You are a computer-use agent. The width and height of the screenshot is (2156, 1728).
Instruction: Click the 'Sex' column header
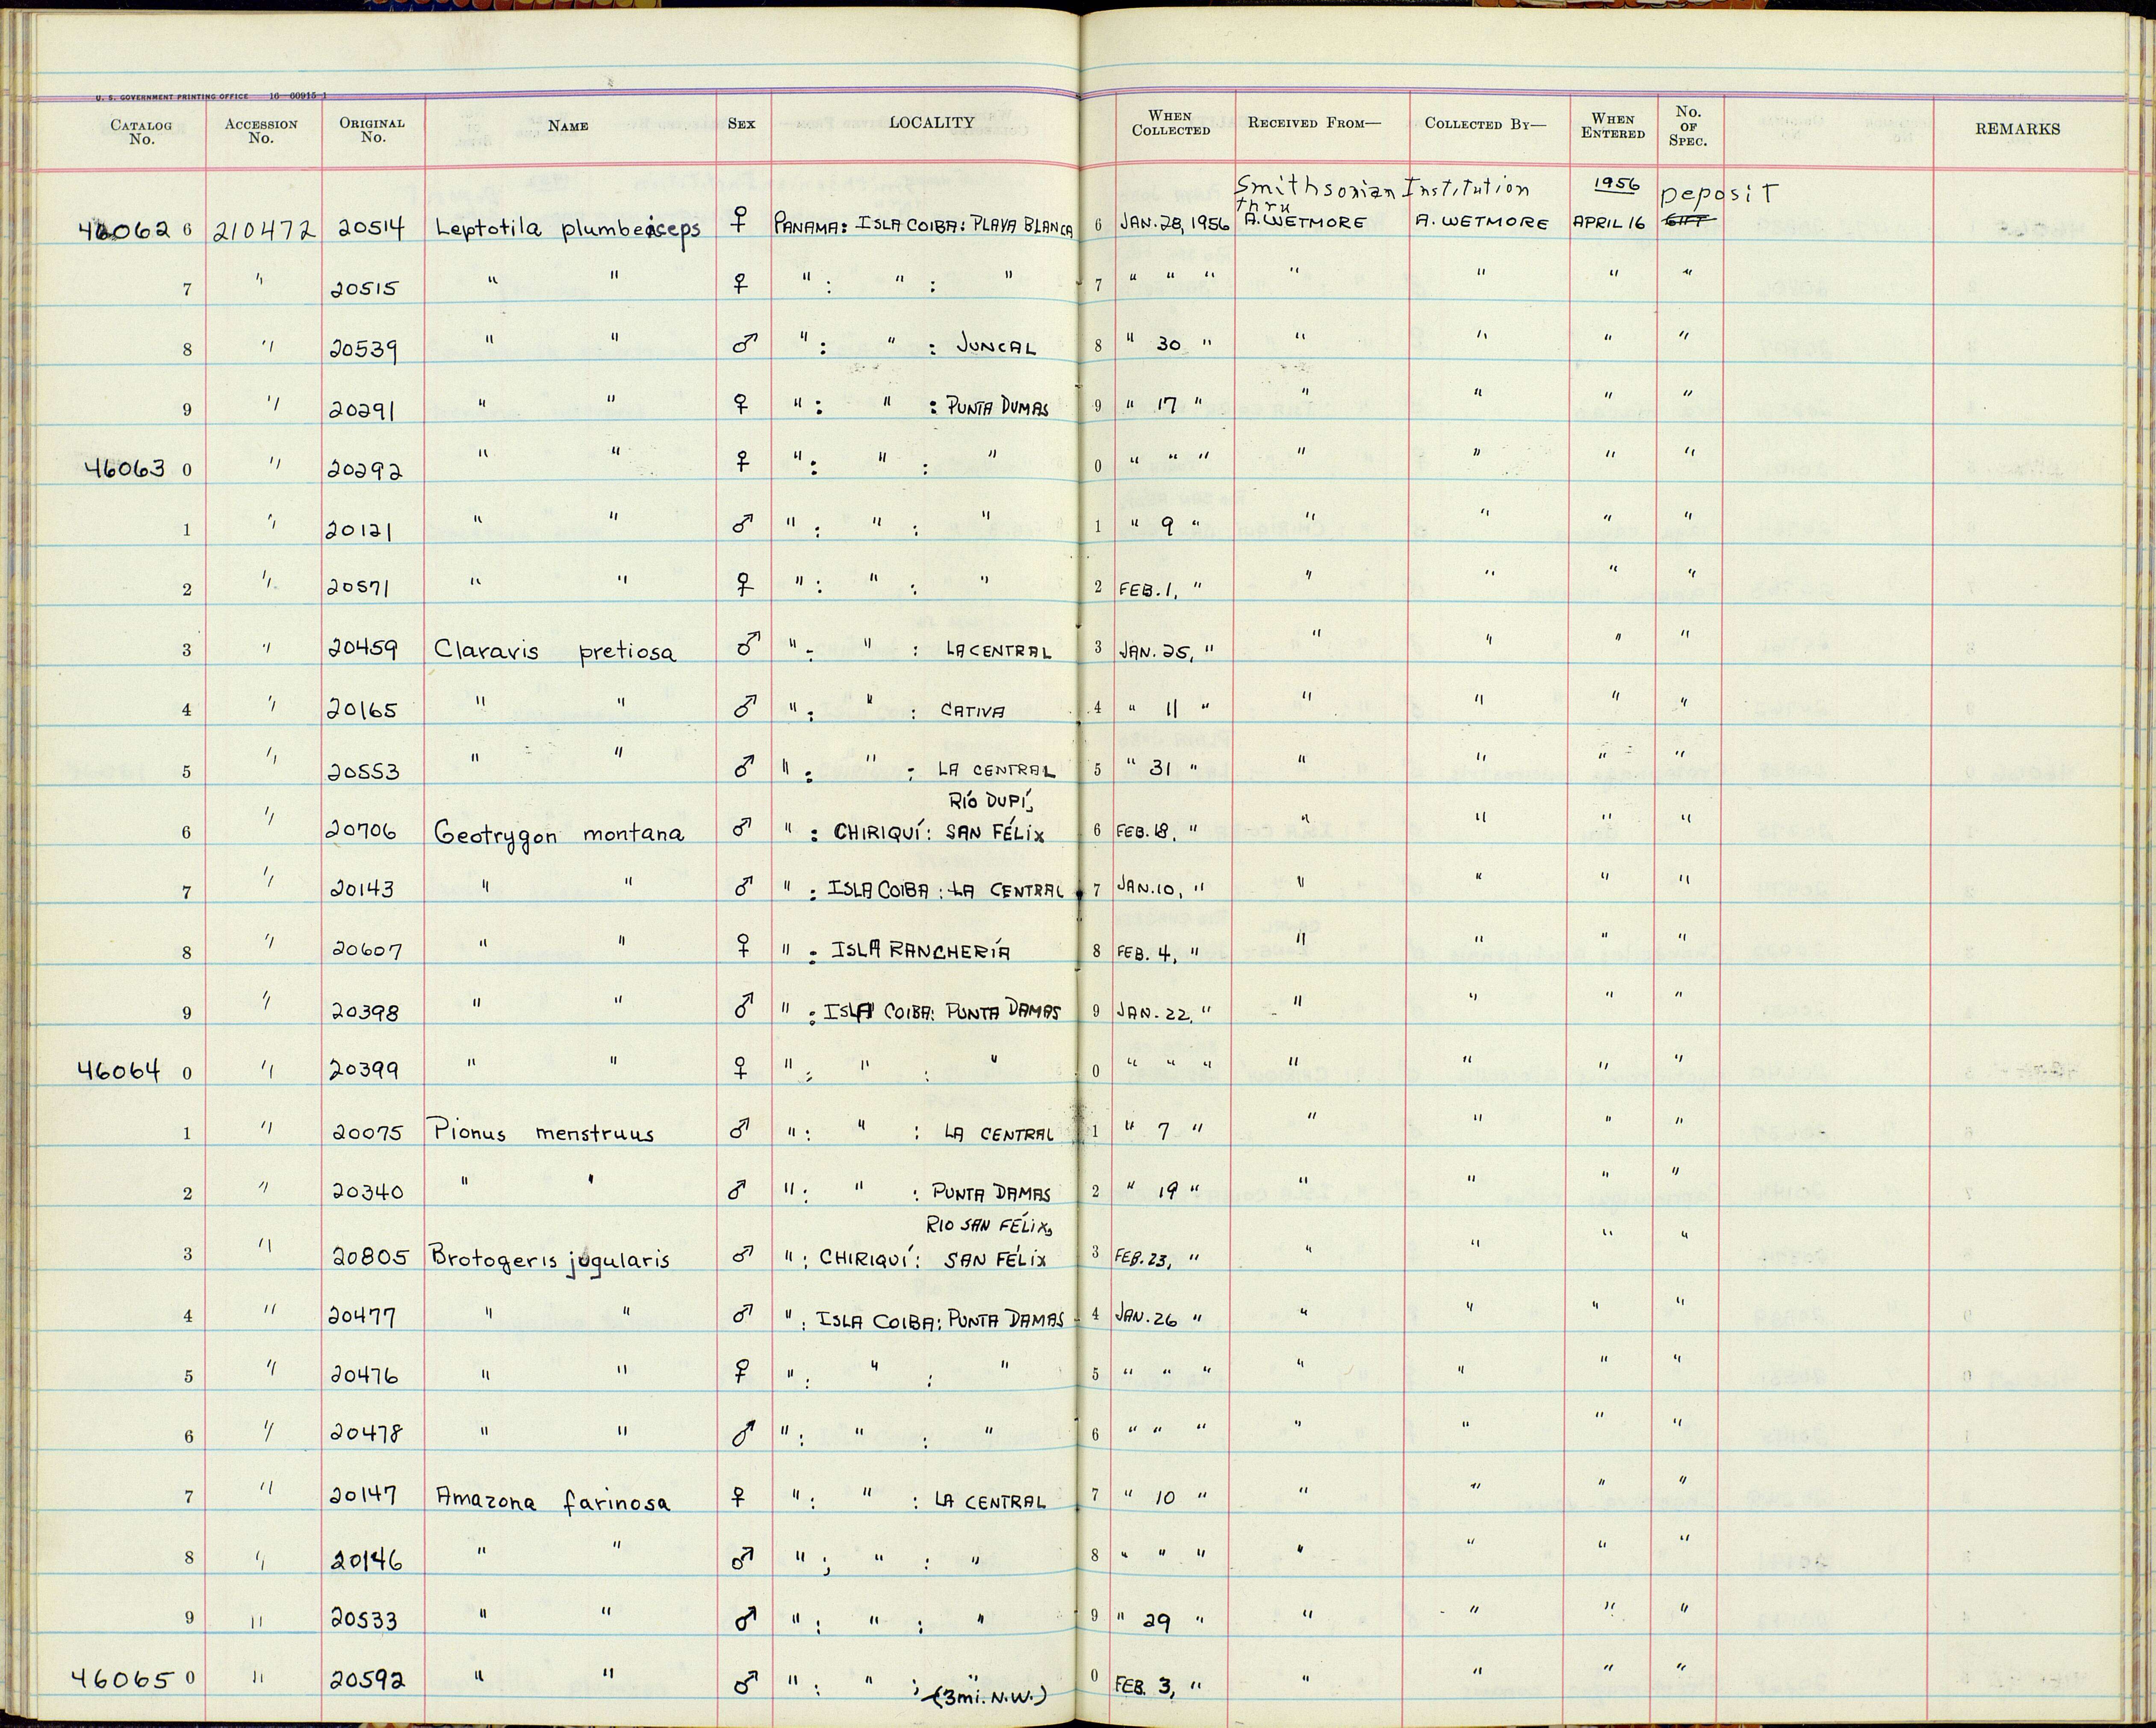tap(741, 124)
